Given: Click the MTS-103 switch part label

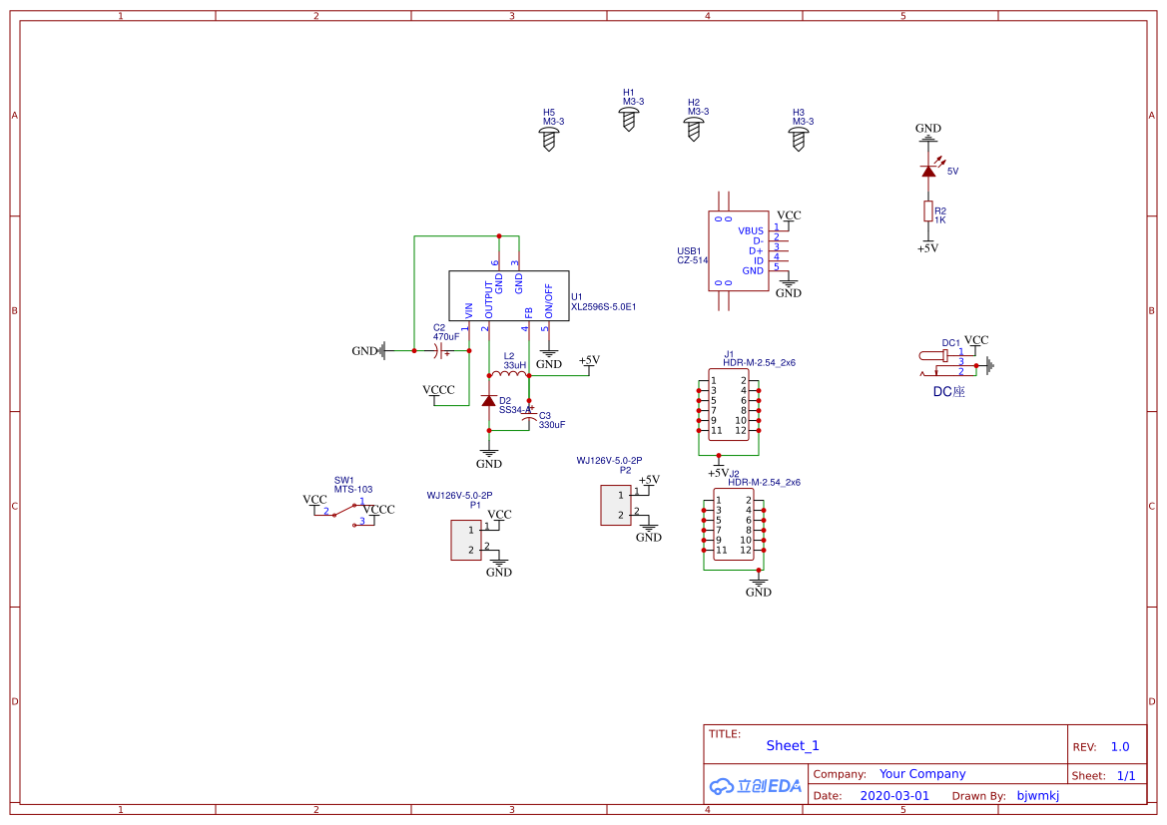Looking at the screenshot, I should (353, 490).
